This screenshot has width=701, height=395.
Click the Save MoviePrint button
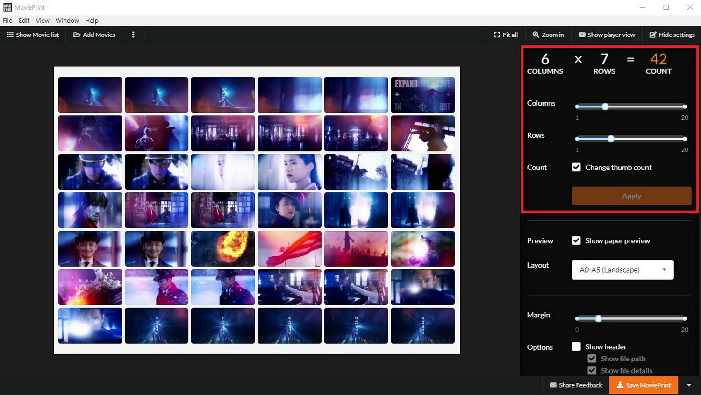coord(644,385)
